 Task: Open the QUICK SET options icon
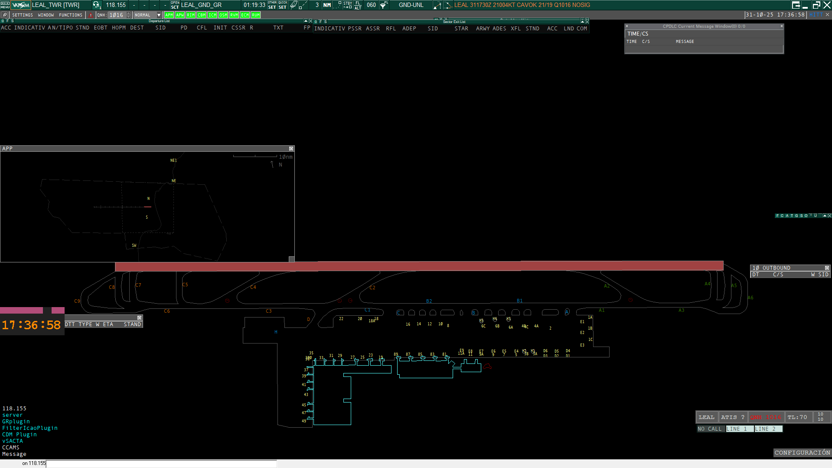click(283, 5)
